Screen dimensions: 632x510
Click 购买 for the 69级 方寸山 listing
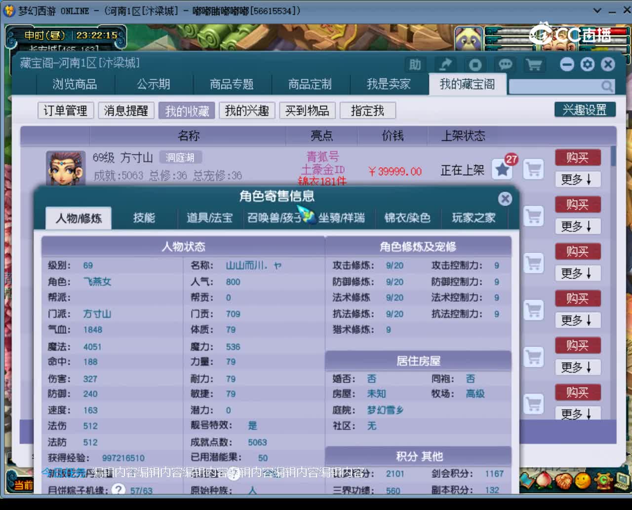tap(578, 157)
